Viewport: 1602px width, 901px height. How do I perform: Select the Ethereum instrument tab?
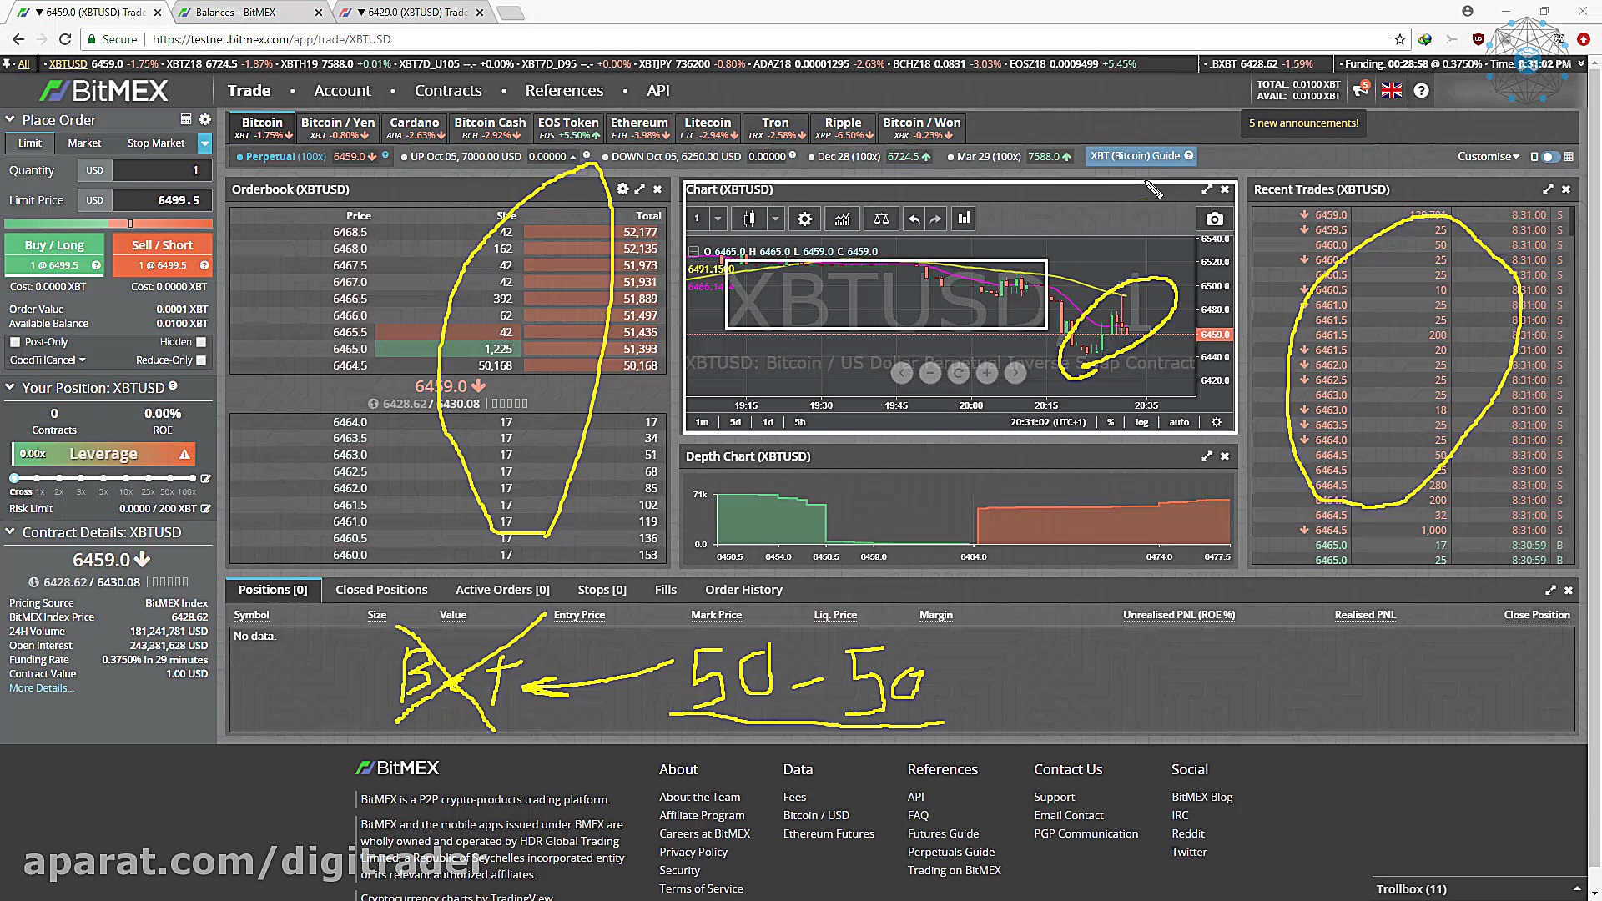(x=639, y=128)
